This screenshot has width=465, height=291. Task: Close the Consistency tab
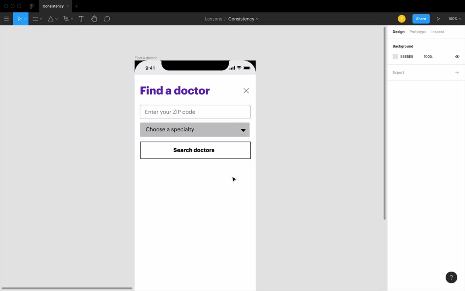[x=68, y=6]
